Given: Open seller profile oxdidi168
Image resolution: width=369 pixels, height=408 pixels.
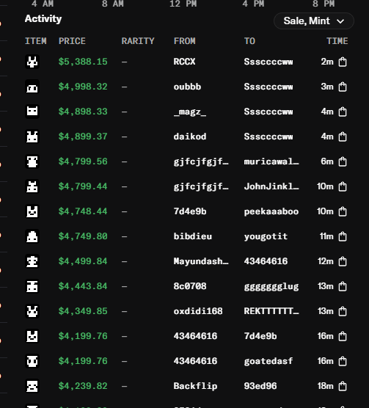Looking at the screenshot, I should point(198,311).
